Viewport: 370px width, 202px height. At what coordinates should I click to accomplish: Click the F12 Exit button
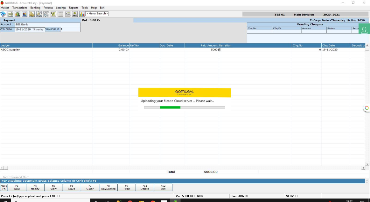[163, 187]
